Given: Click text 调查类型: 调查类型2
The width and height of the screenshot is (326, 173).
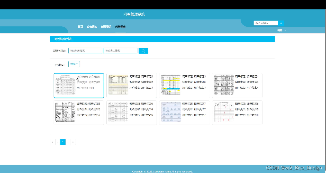Looking at the screenshot, I should (141, 82).
